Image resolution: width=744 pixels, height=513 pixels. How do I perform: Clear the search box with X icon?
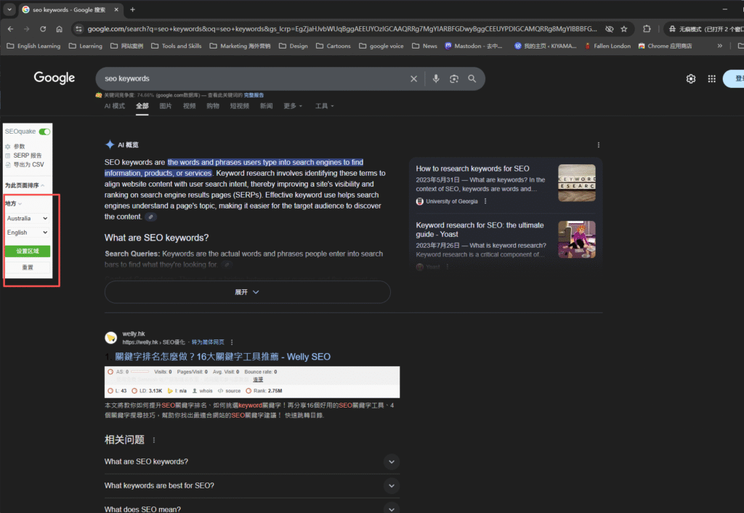click(414, 78)
